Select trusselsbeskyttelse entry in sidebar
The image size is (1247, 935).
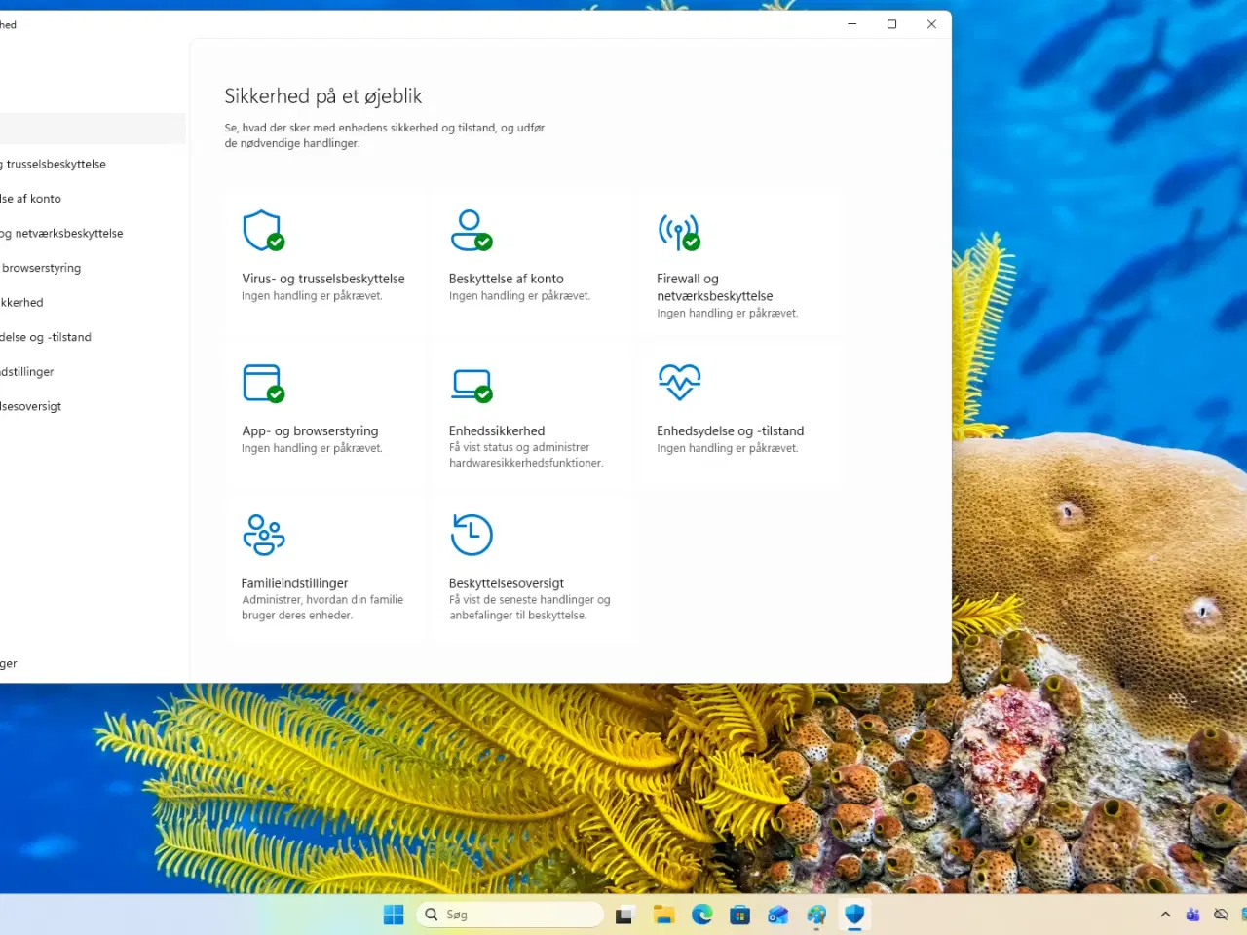tap(54, 164)
